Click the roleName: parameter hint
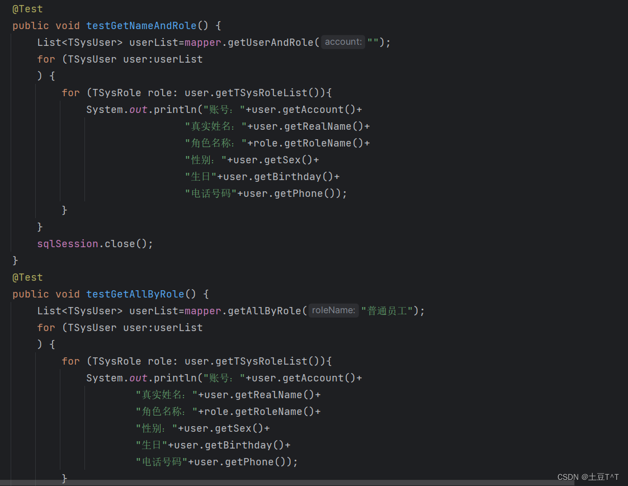Viewport: 628px width, 486px height. click(x=333, y=310)
